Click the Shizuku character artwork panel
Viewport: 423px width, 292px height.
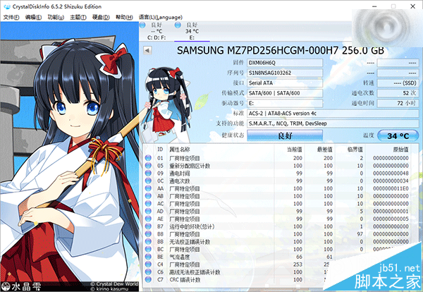click(70, 157)
